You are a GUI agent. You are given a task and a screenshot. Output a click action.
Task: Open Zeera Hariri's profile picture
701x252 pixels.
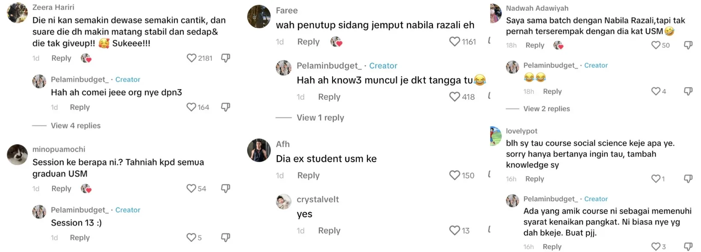[18, 13]
